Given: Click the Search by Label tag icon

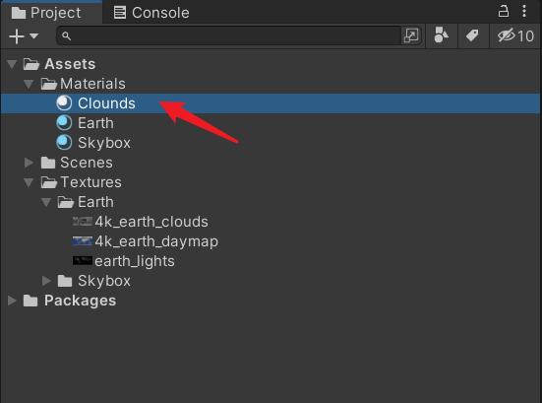Looking at the screenshot, I should tap(472, 35).
